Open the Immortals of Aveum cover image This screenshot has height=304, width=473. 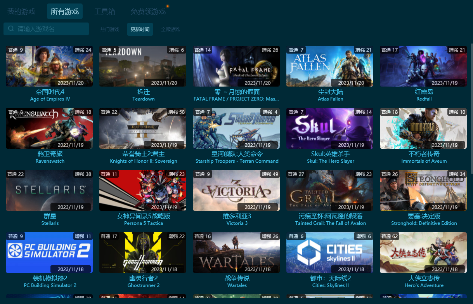pos(423,128)
